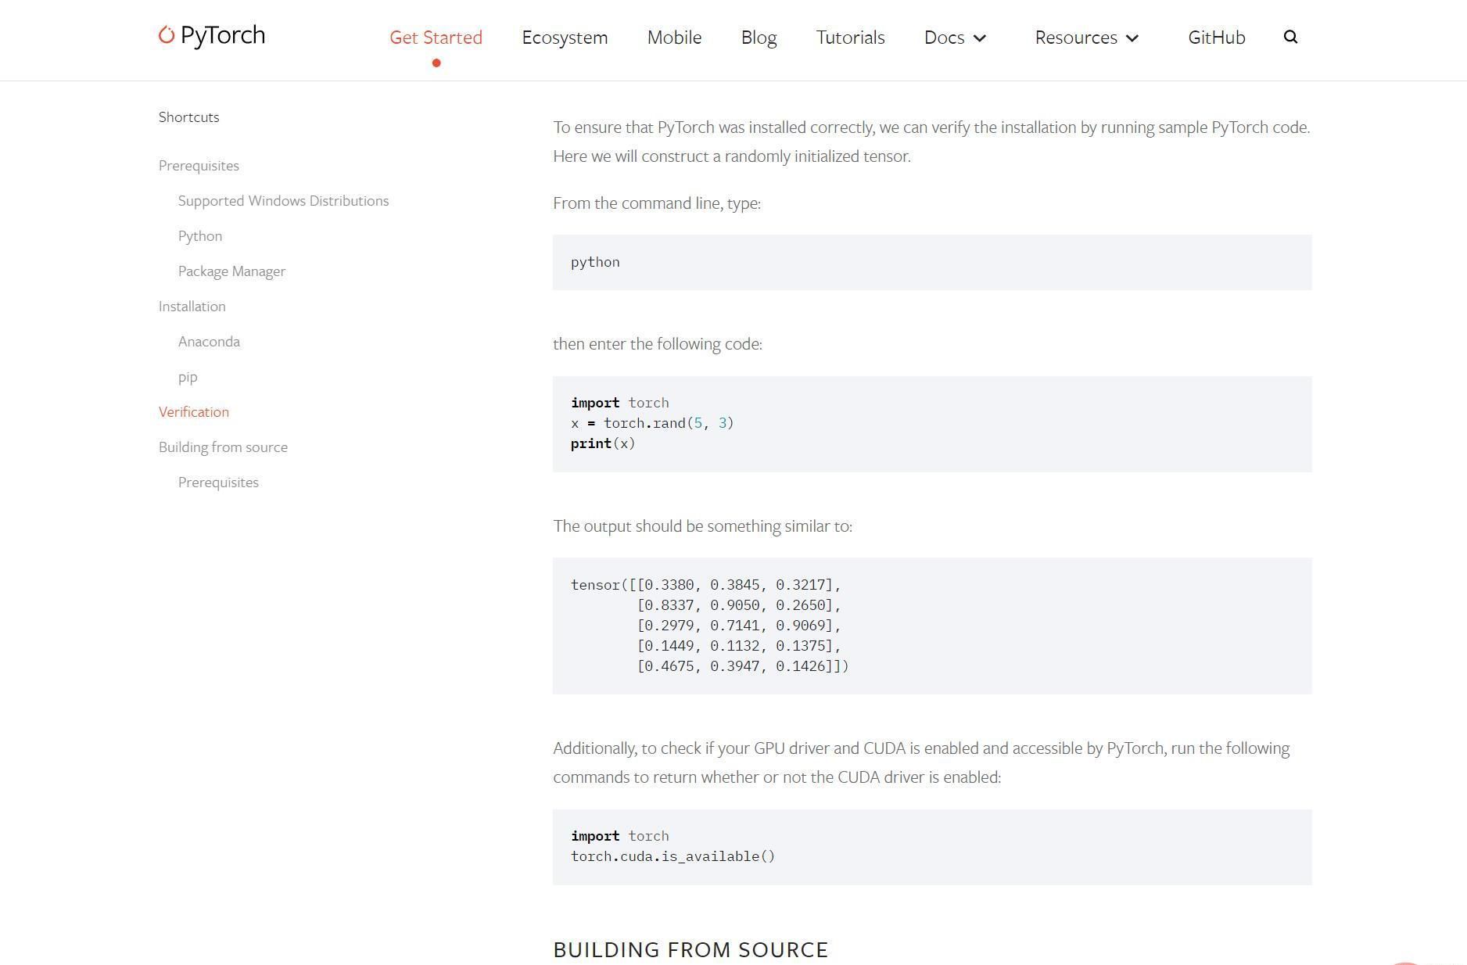Click the 'BUILDING FROM SOURCE' heading
The width and height of the screenshot is (1467, 965).
point(690,949)
